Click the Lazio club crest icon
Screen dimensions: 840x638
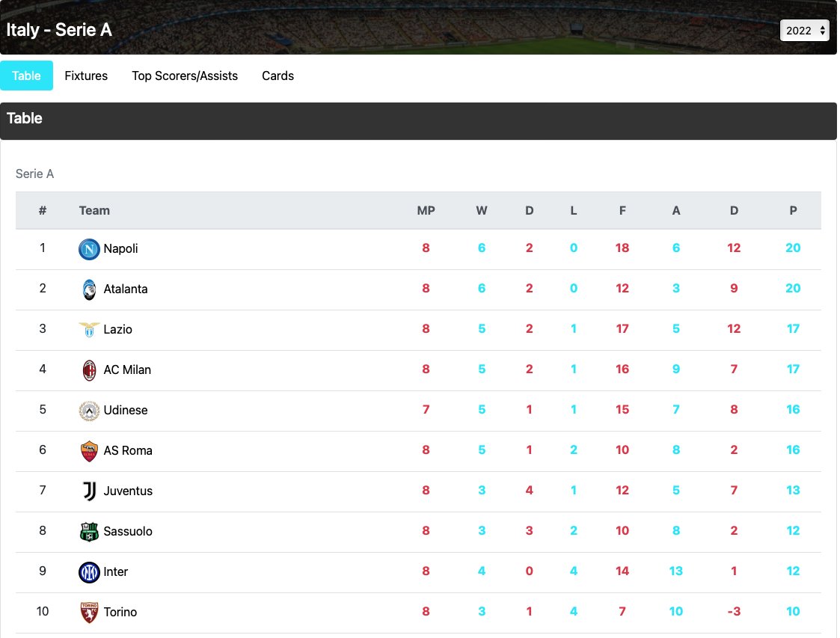[x=89, y=329]
